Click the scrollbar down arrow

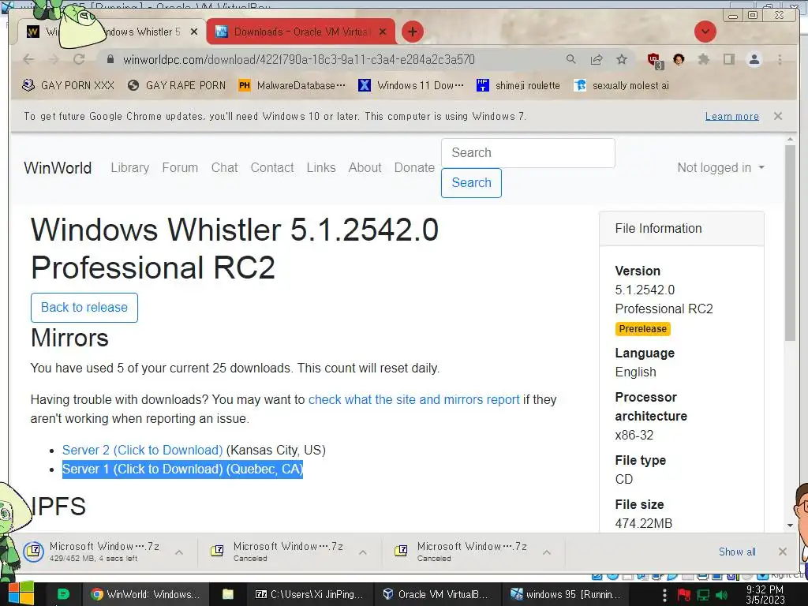[x=790, y=526]
